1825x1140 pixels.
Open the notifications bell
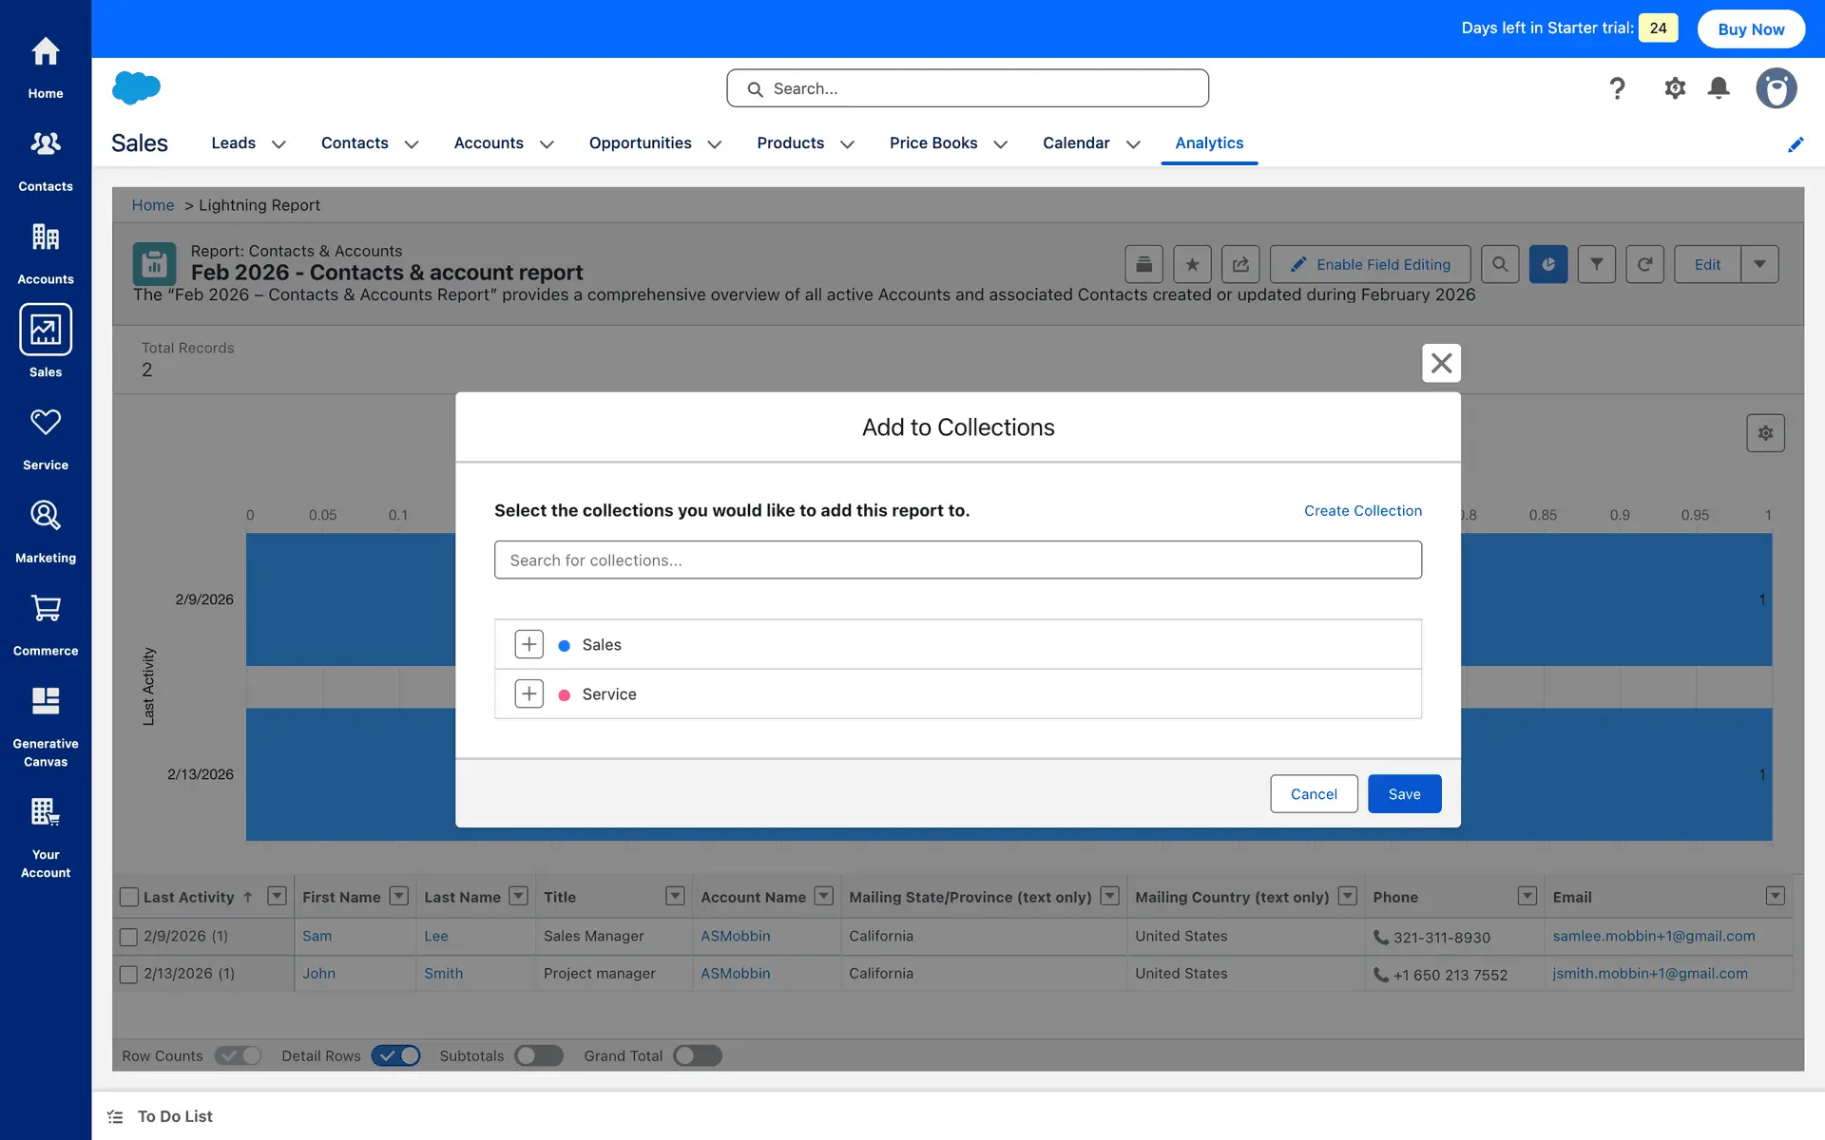[x=1718, y=88]
